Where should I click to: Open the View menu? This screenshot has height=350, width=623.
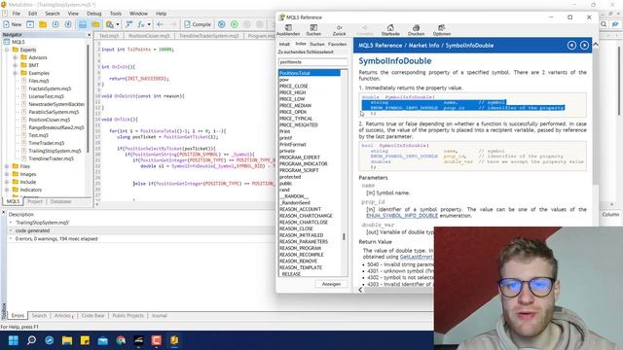pyautogui.click(x=73, y=14)
